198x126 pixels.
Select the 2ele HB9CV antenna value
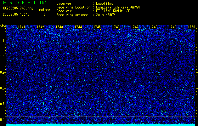click(105, 15)
